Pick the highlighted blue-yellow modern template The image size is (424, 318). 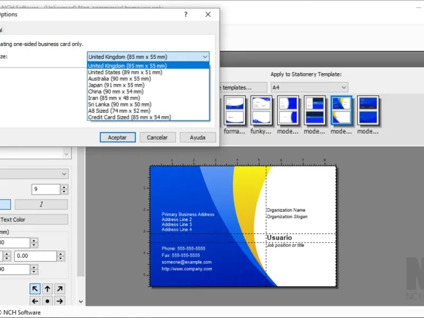point(341,110)
